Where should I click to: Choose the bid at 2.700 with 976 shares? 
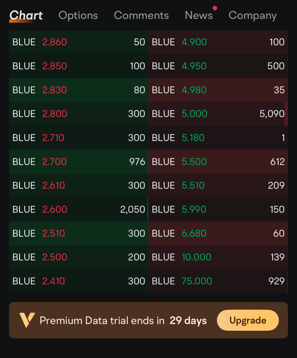click(79, 162)
